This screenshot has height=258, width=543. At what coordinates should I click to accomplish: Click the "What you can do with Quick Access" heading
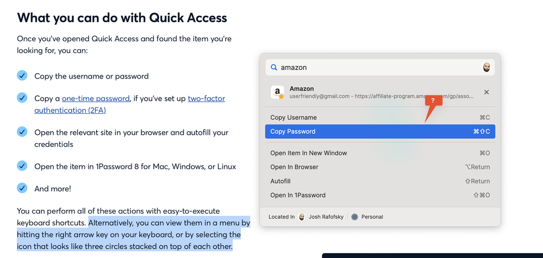[x=122, y=17]
